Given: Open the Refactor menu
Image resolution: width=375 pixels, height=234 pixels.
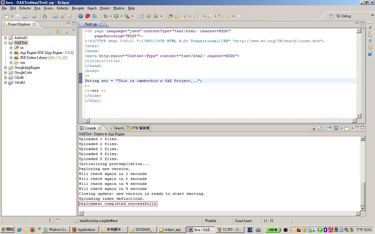Looking at the screenshot, I should tap(25, 8).
